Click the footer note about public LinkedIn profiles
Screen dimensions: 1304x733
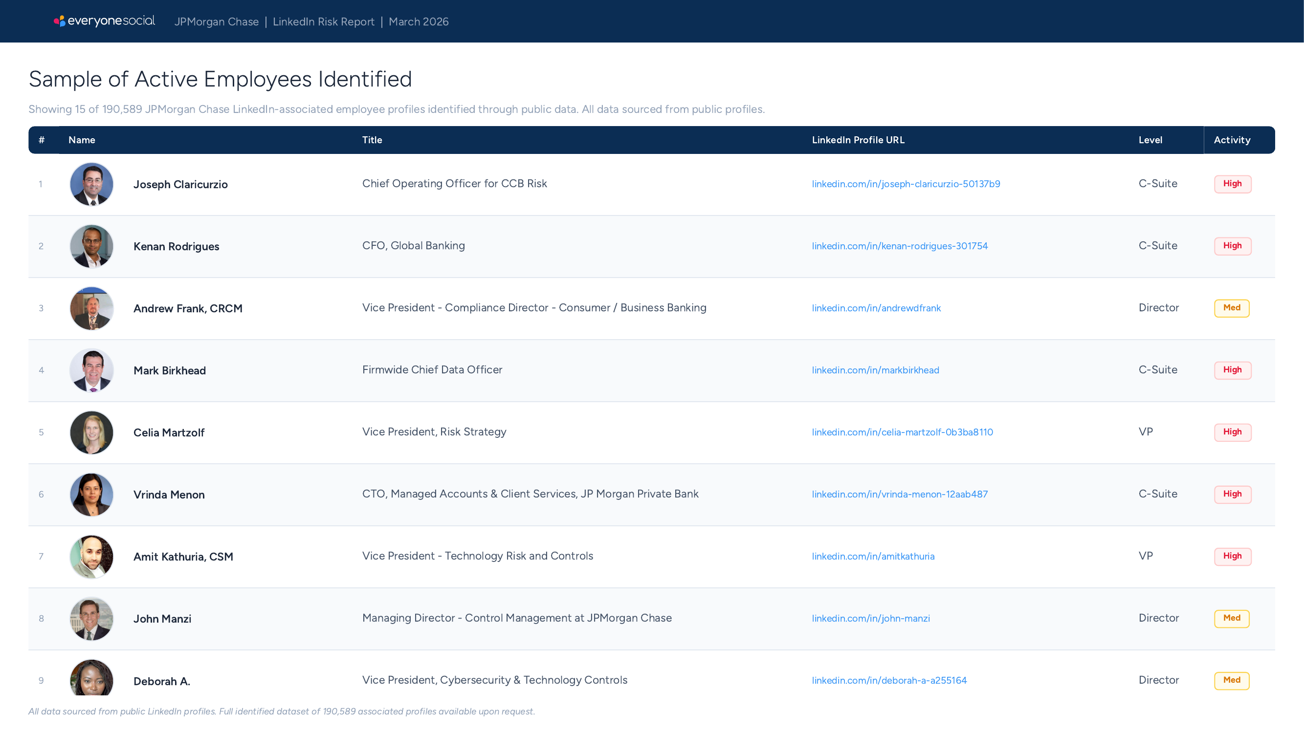click(282, 712)
